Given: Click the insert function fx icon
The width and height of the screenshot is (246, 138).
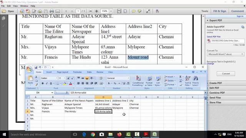Looking at the screenshot, I should click(x=67, y=93).
